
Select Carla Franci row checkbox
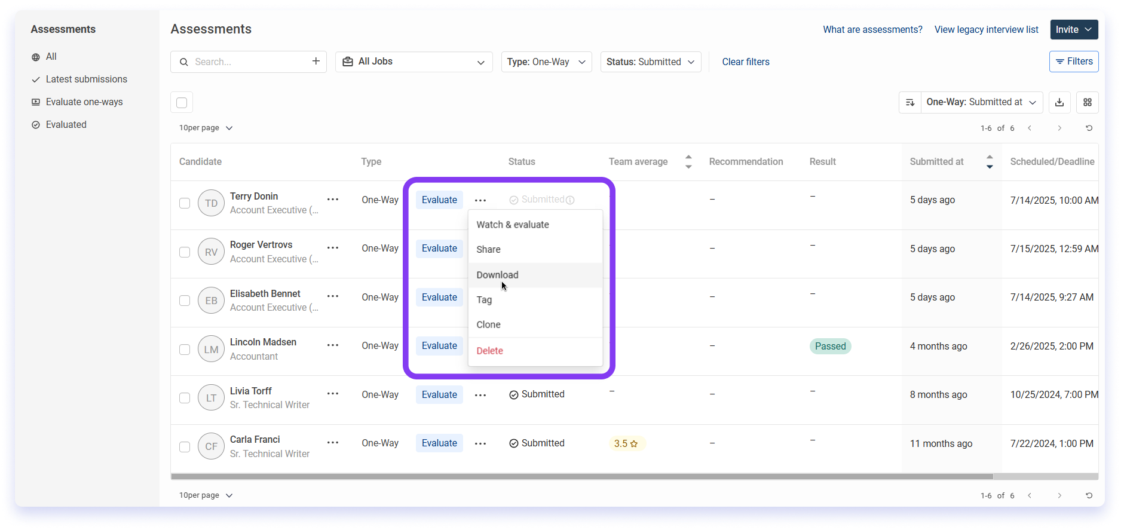(185, 447)
